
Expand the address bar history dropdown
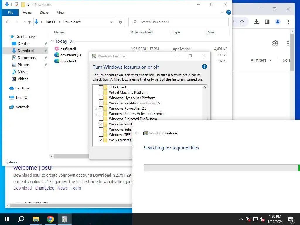coord(112,22)
